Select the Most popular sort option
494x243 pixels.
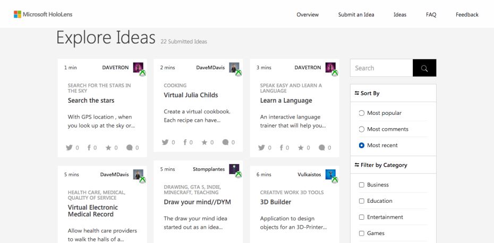coord(362,113)
